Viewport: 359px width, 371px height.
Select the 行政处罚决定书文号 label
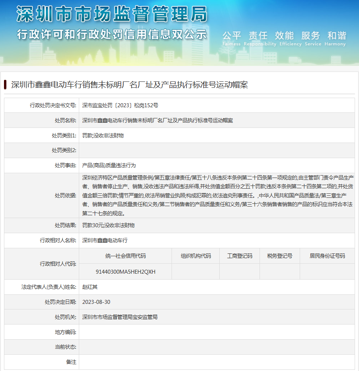[x=53, y=105]
